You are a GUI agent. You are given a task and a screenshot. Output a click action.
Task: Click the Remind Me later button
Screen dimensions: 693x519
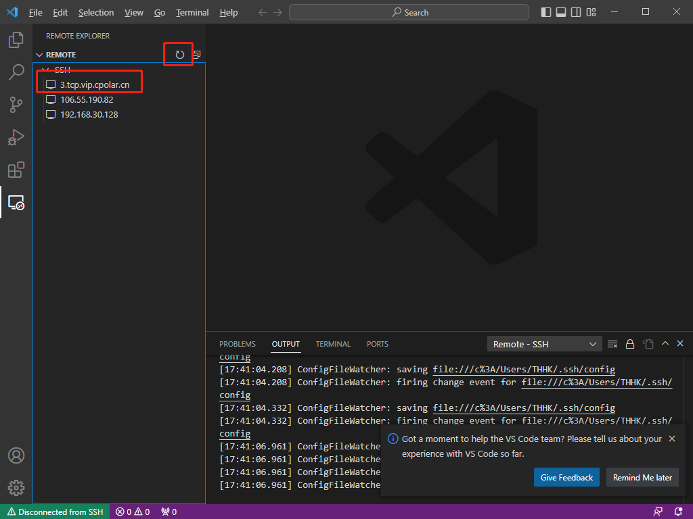point(642,477)
